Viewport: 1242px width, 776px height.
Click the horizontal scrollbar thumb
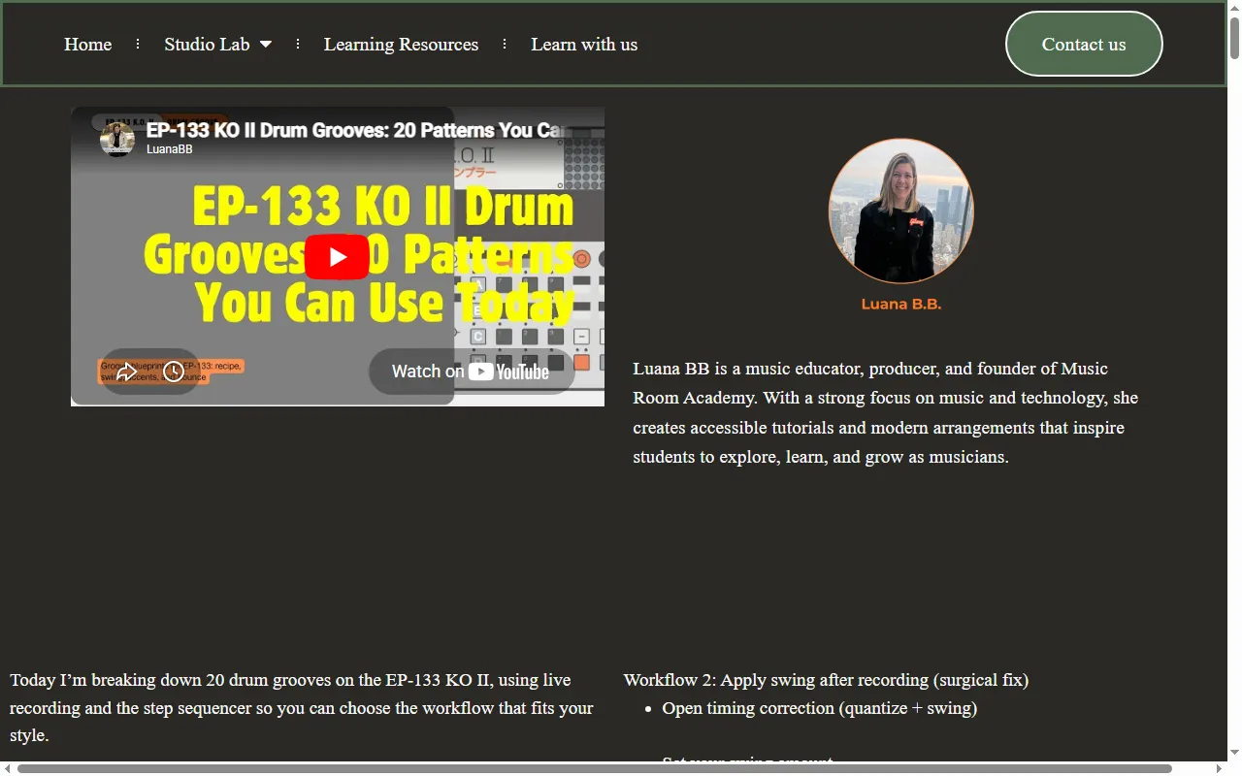[594, 768]
